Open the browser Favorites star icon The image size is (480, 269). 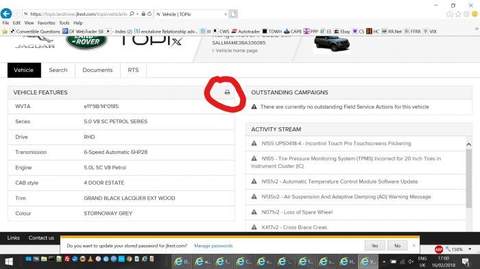[458, 14]
